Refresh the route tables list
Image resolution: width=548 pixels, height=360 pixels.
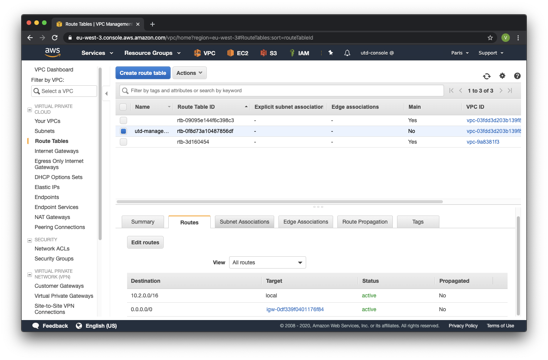coord(487,76)
